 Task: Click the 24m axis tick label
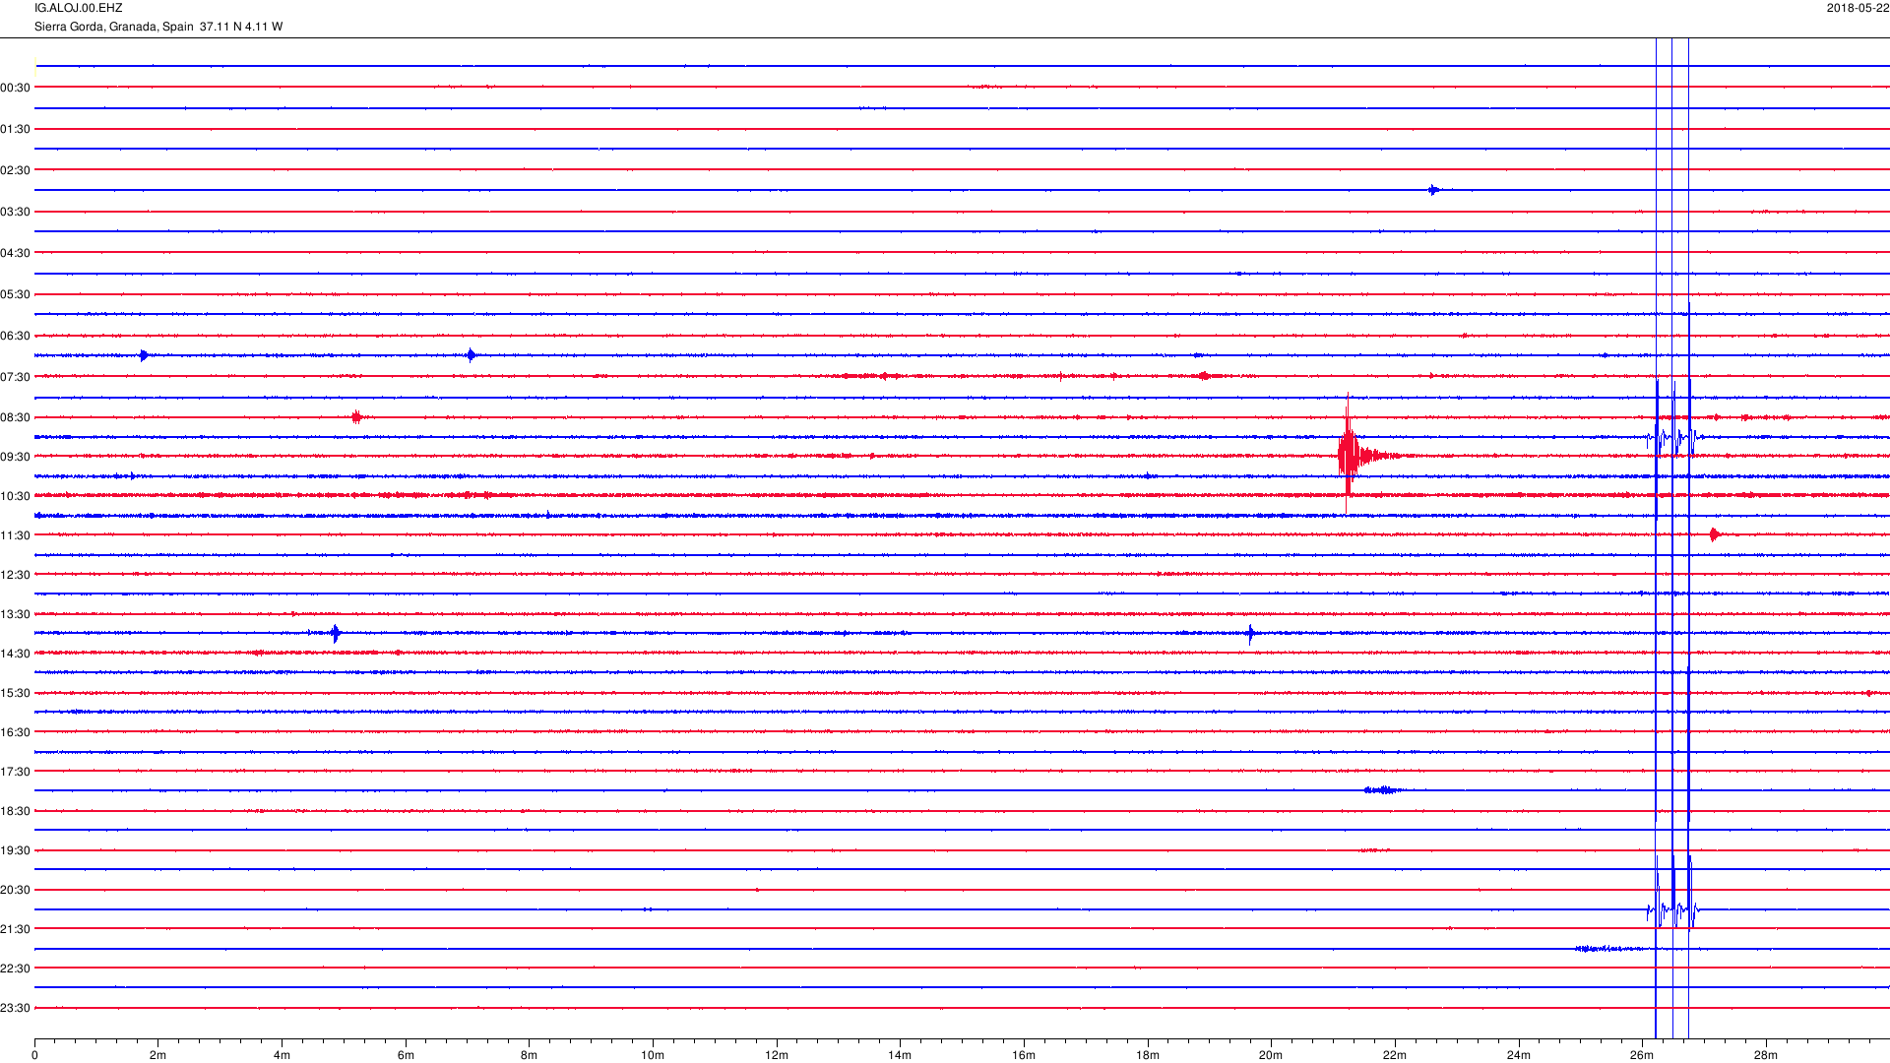pyautogui.click(x=1519, y=1055)
